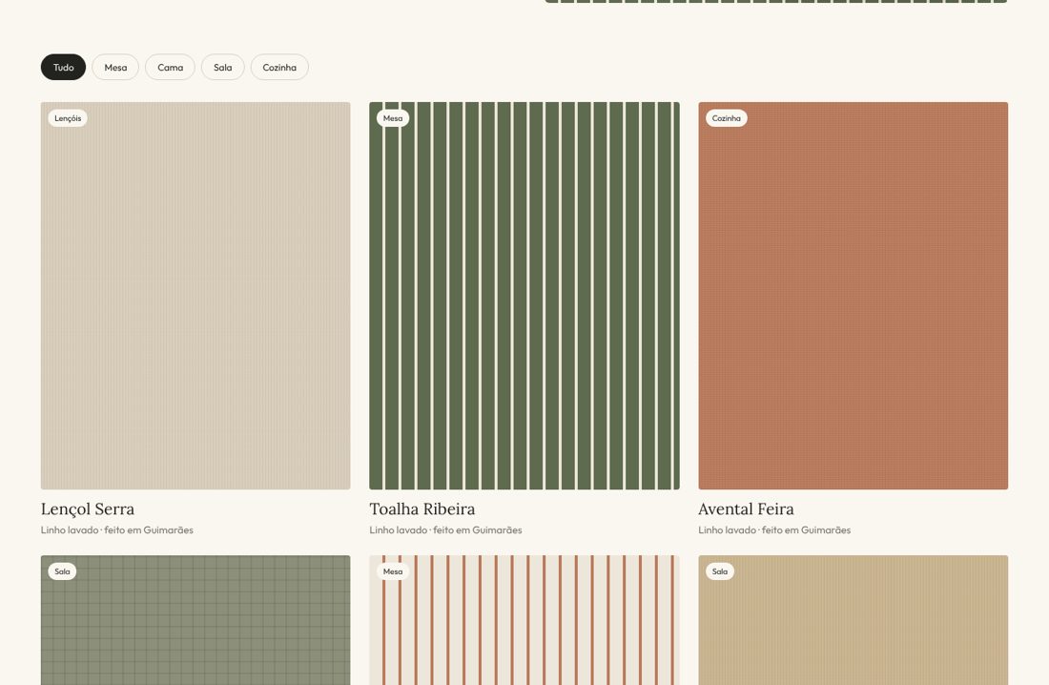Open the Toalha Ribeira striped green image
The height and width of the screenshot is (685, 1049).
pyautogui.click(x=524, y=296)
